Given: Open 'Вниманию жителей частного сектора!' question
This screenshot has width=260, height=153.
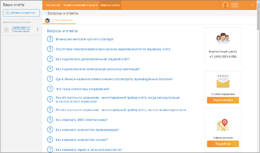Looking at the screenshot, I should click(84, 39).
